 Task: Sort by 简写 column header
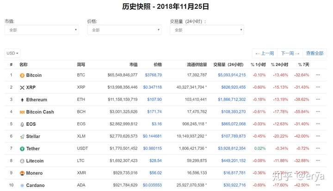81,65
